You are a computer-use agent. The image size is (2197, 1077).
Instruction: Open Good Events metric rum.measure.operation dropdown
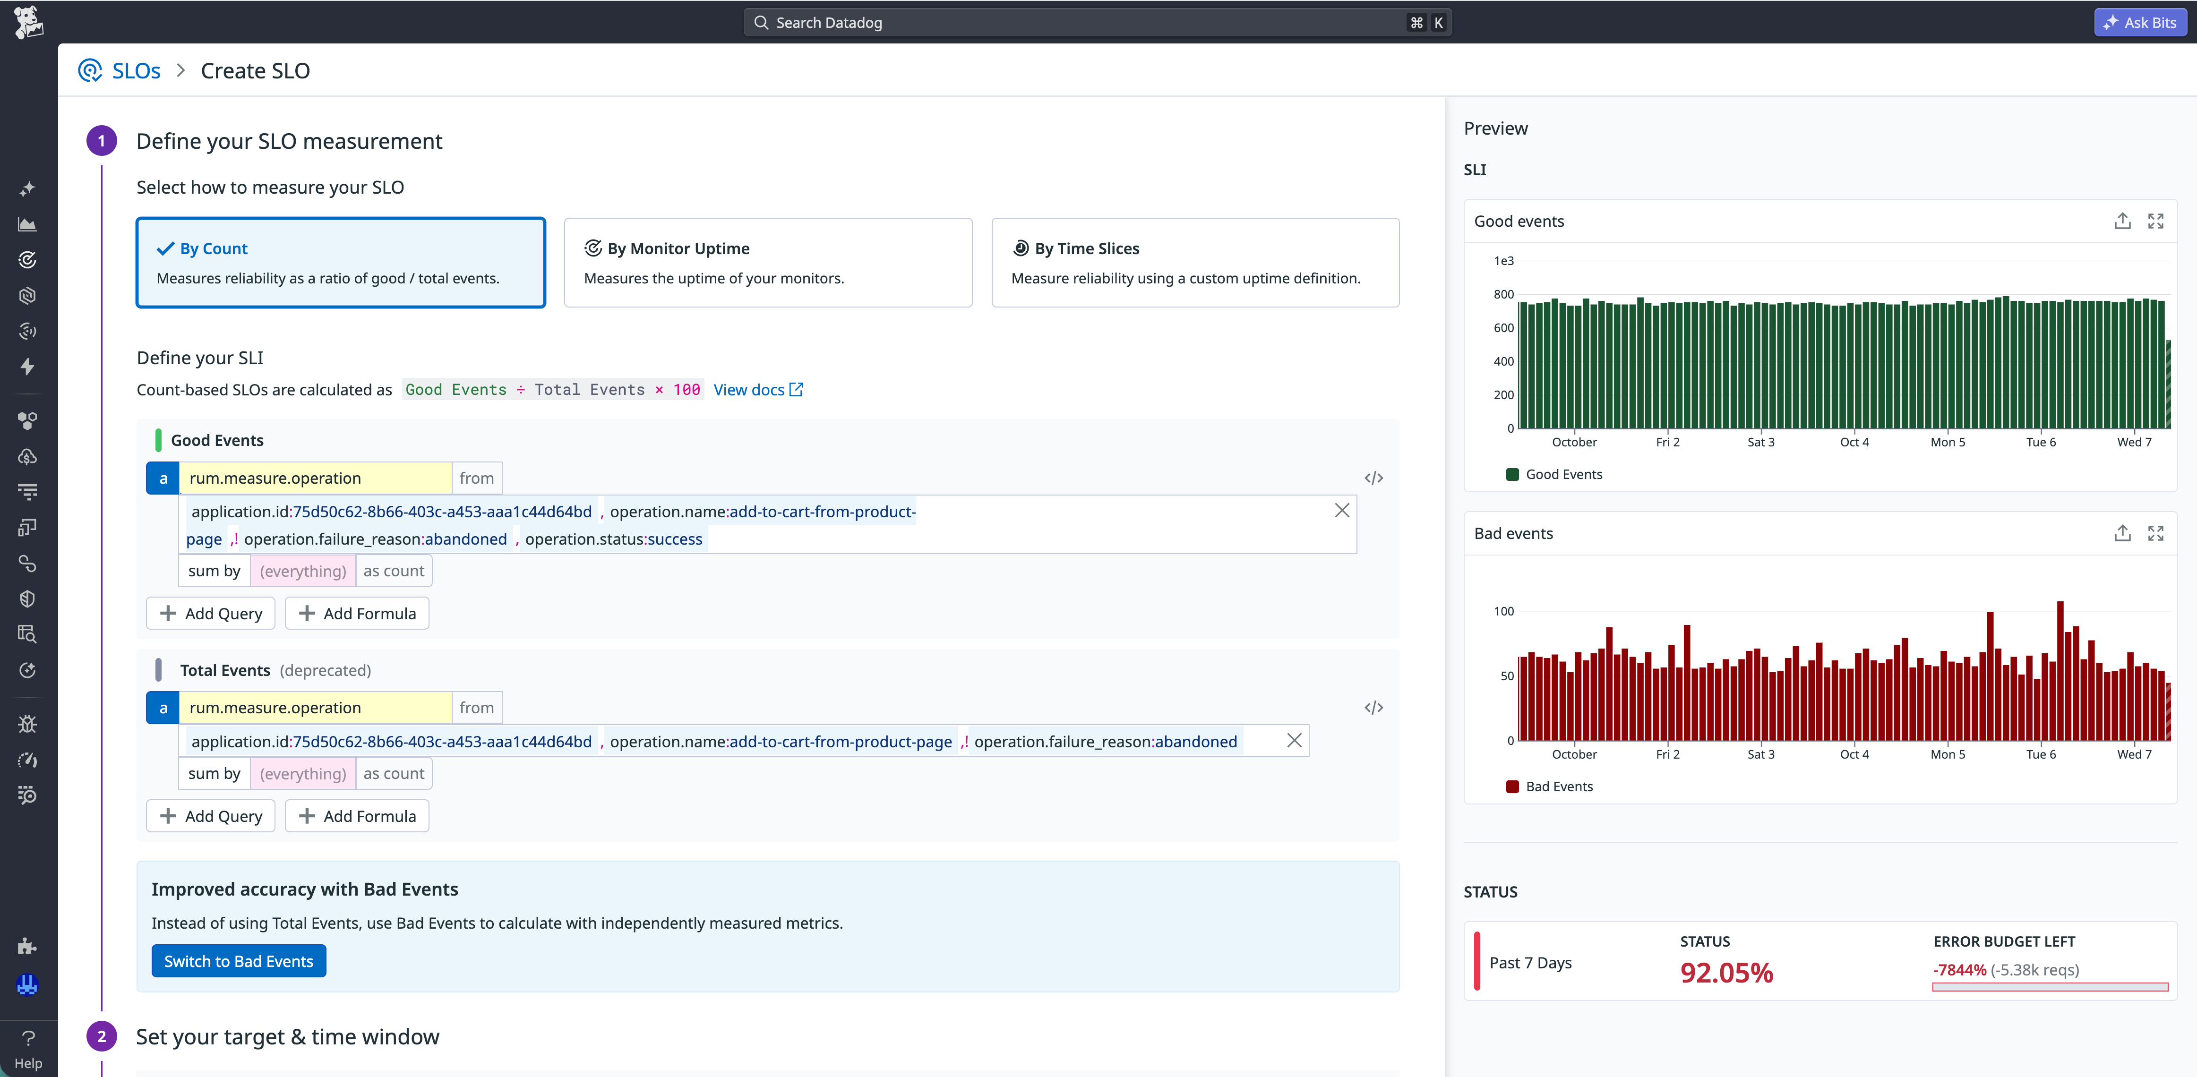pyautogui.click(x=315, y=479)
